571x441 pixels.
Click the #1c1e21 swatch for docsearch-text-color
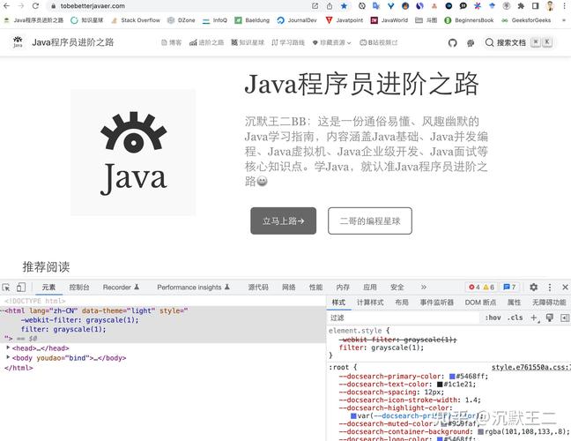(440, 385)
